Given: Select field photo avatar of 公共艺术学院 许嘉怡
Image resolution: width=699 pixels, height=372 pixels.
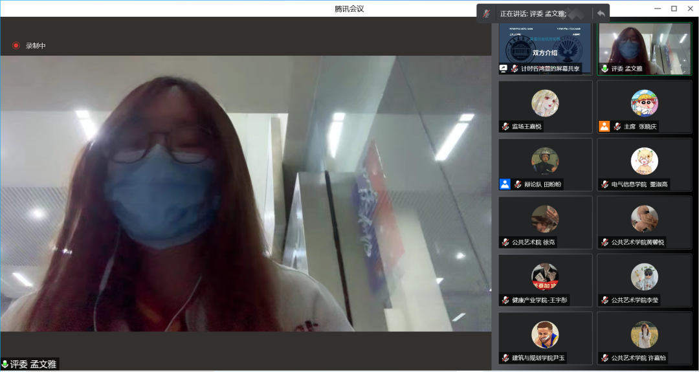Looking at the screenshot, I should click(x=644, y=334).
